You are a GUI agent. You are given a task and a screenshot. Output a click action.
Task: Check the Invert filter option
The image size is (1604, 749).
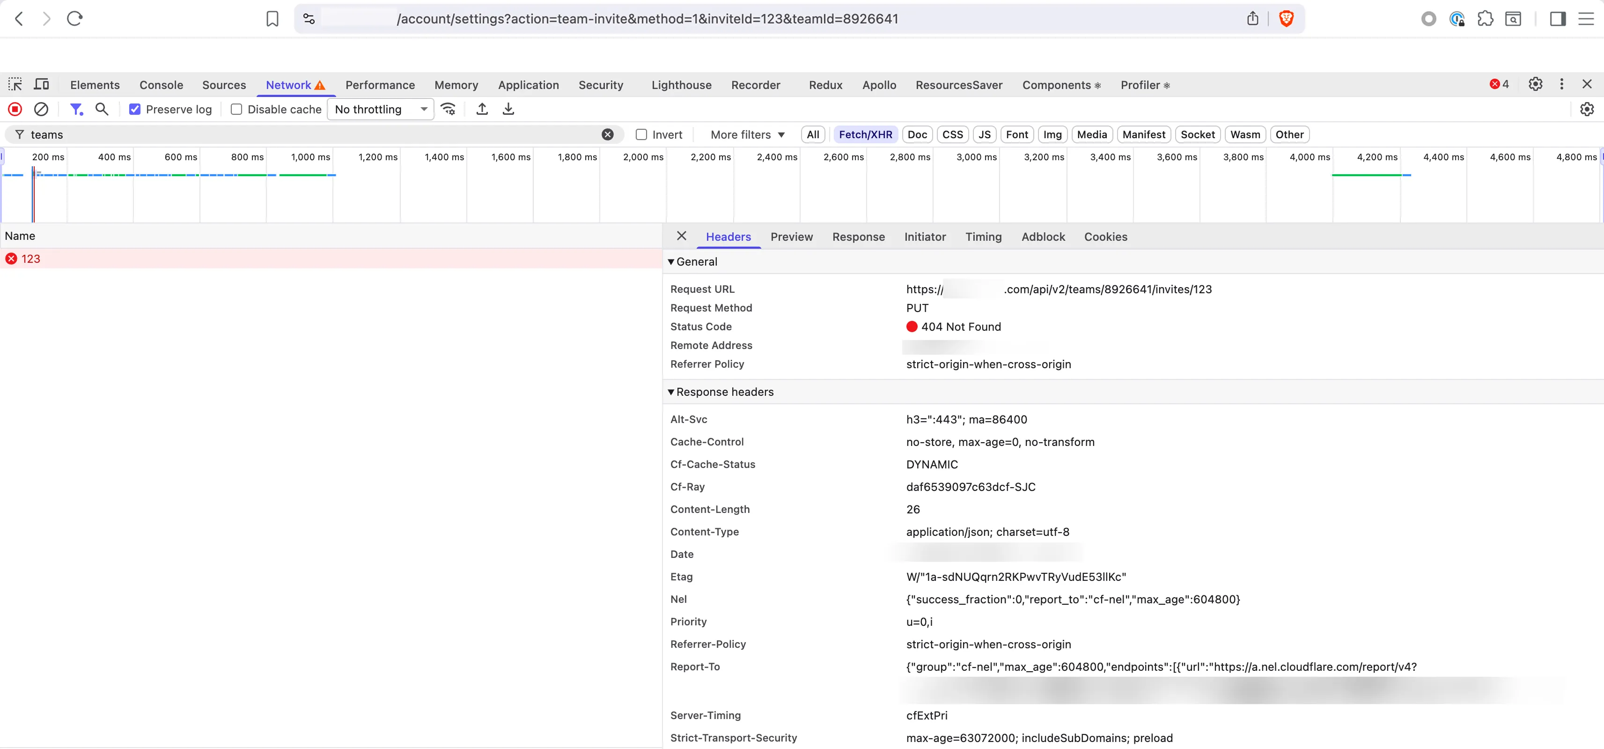[x=641, y=134]
